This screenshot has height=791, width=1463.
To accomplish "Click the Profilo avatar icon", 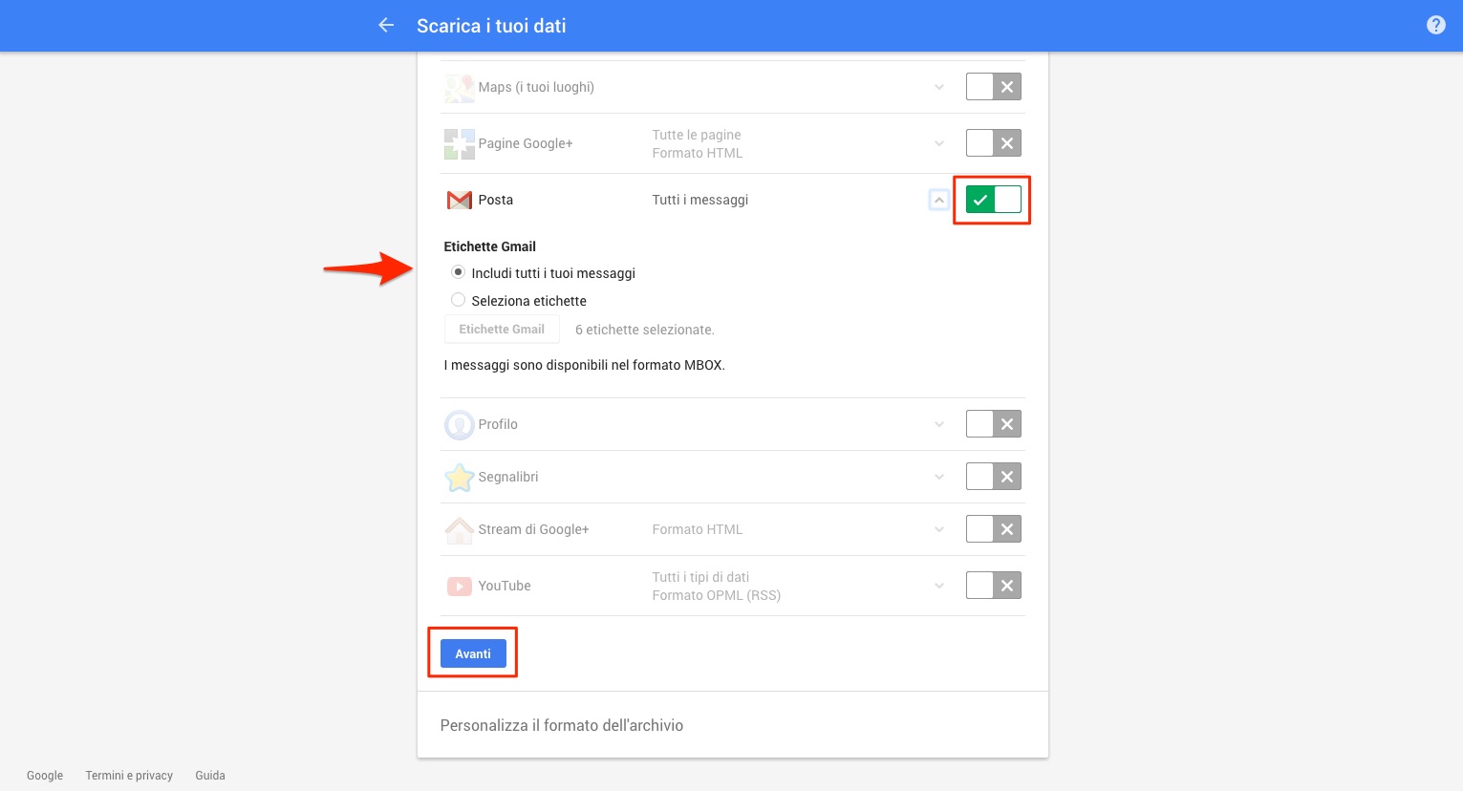I will [x=460, y=424].
